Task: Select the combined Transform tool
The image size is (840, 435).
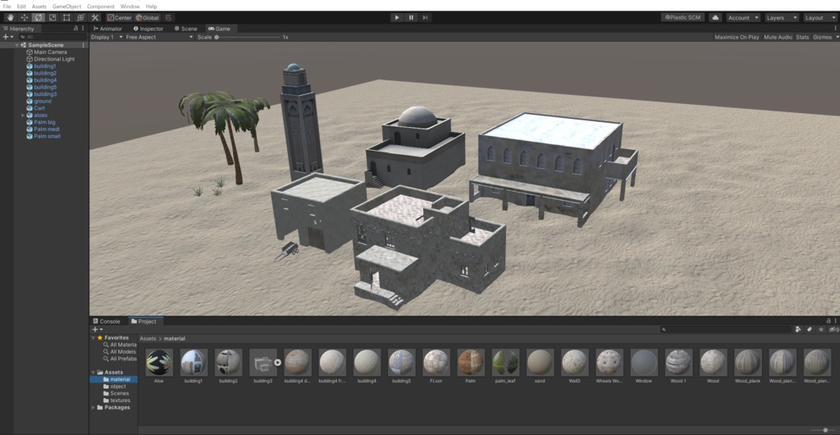Action: click(81, 18)
